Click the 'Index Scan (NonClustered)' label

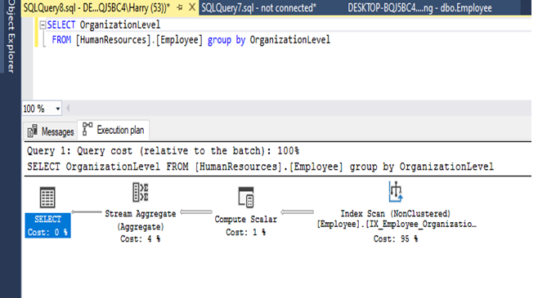coord(395,214)
